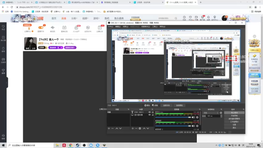Image resolution: width=263 pixels, height=148 pixels.
Task: Click the 选择字体 button in OBS
Action: click(166, 105)
